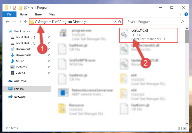Open the recent locations dropdown
The width and height of the screenshot is (192, 133).
20,22
